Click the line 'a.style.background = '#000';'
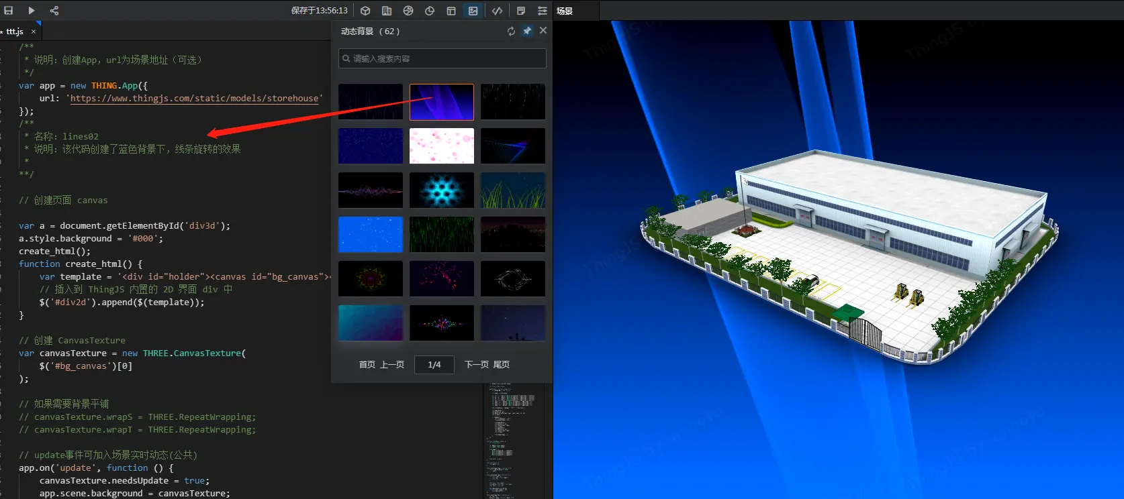This screenshot has height=499, width=1124. (x=91, y=239)
